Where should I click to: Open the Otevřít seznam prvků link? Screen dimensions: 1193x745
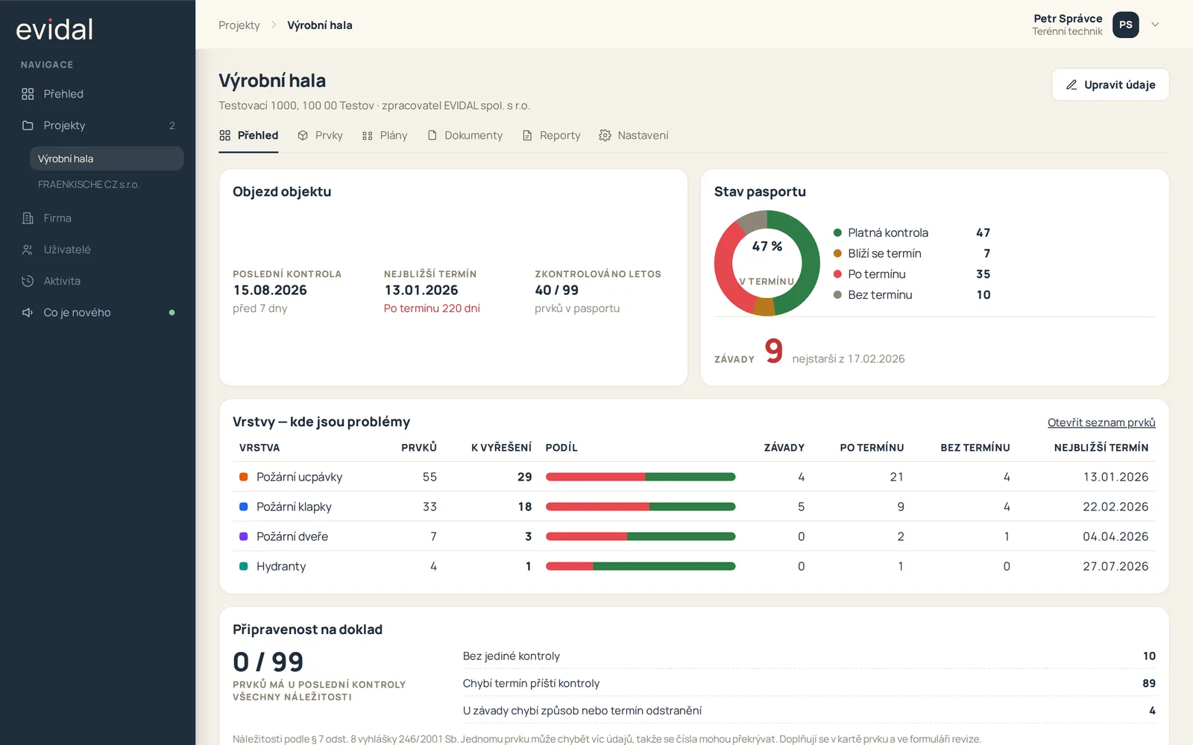(1101, 422)
